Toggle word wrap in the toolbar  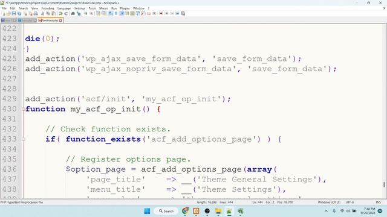(111, 13)
